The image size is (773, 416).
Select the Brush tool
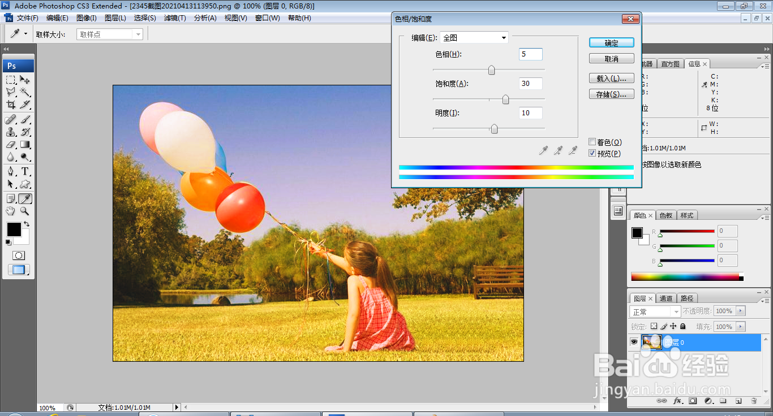[25, 119]
